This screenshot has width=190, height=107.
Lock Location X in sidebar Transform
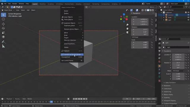152,19
